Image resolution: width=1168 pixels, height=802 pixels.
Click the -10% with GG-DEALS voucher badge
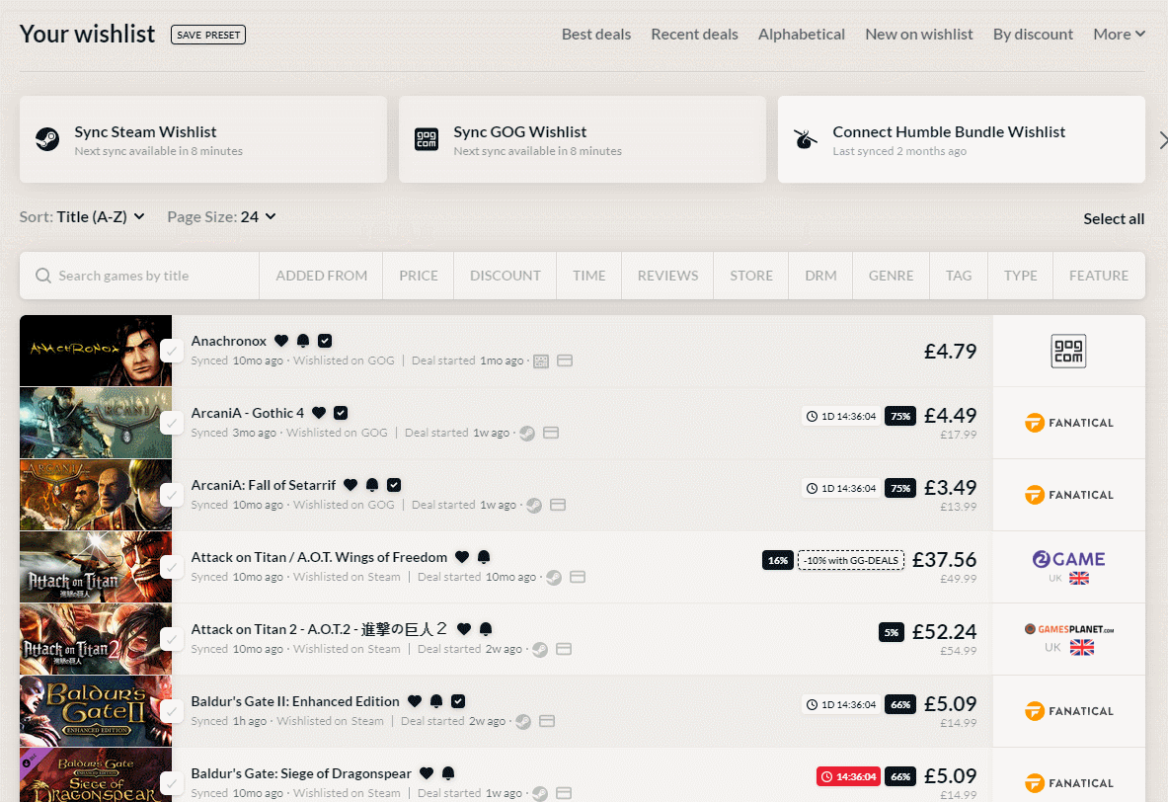[x=851, y=560]
